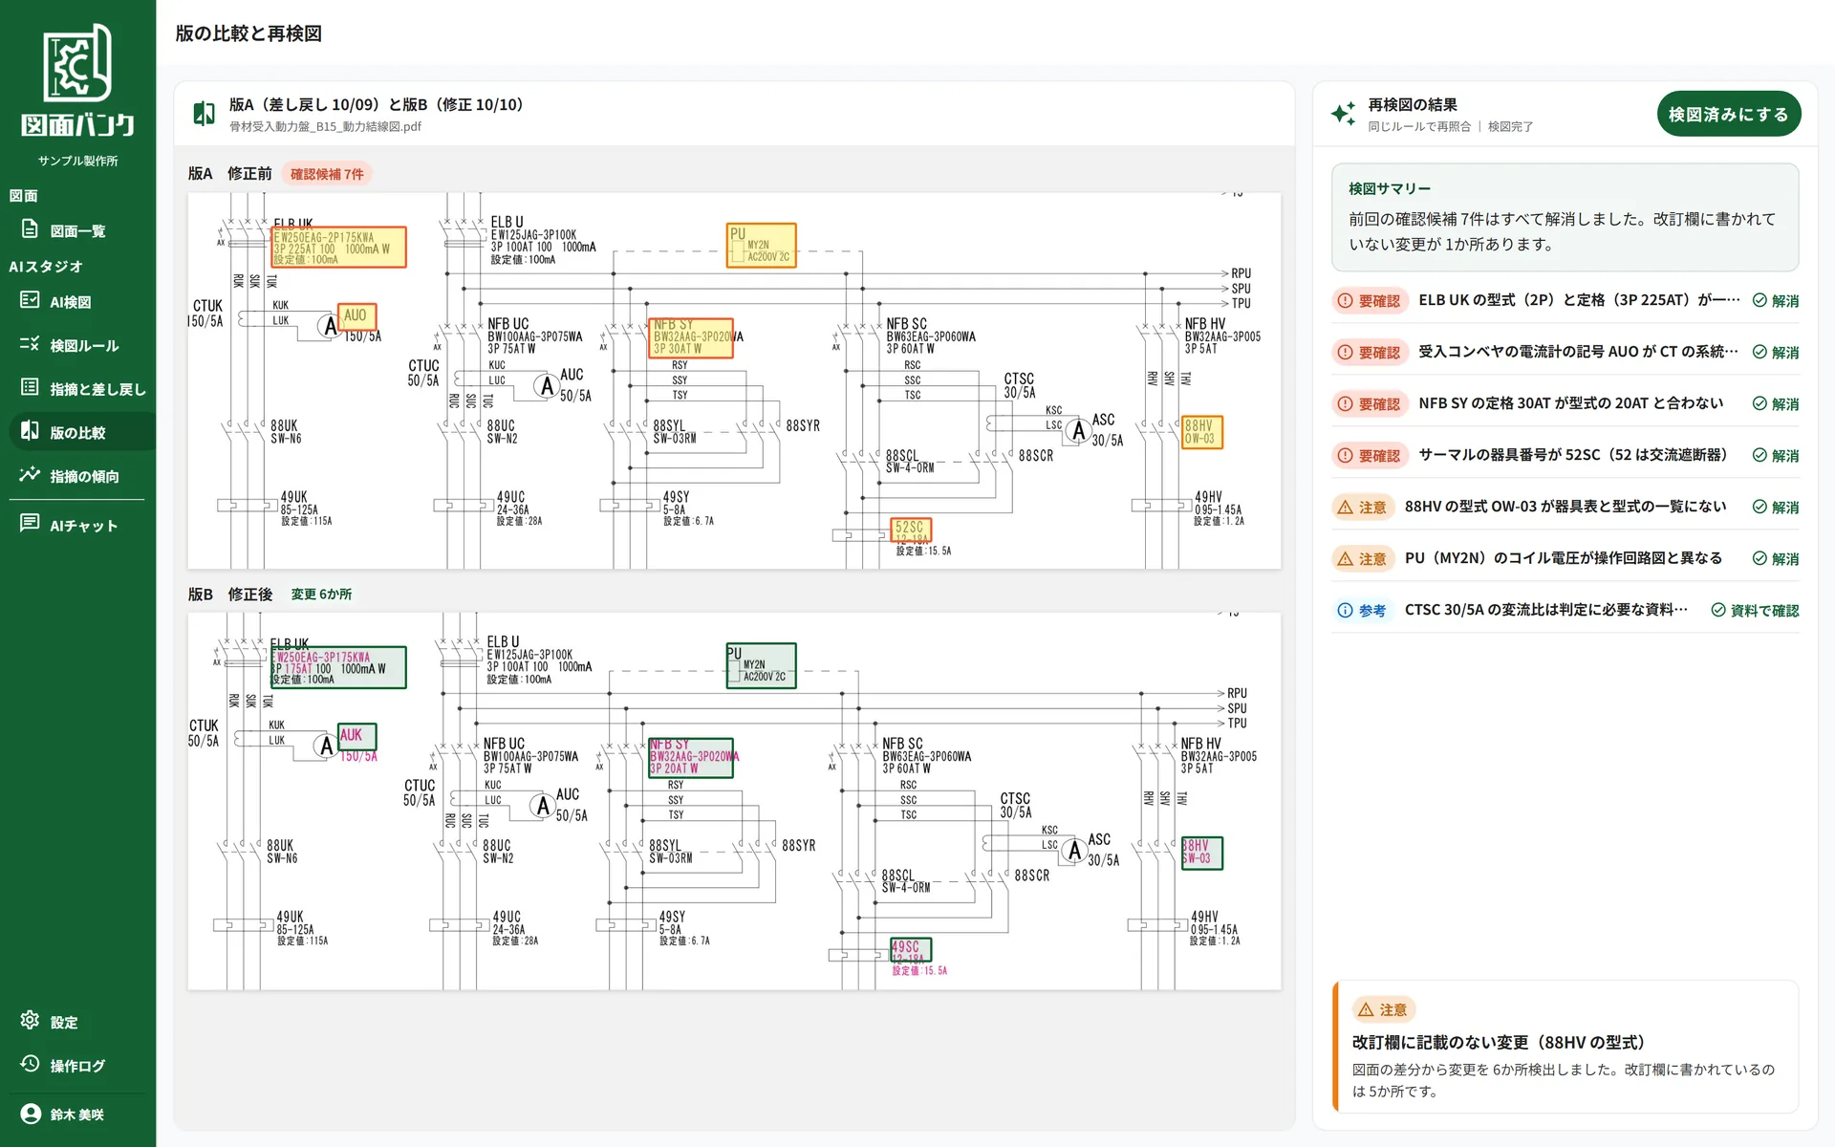
Task: Click the highlighted 52SC box in 版A
Action: pos(911,530)
